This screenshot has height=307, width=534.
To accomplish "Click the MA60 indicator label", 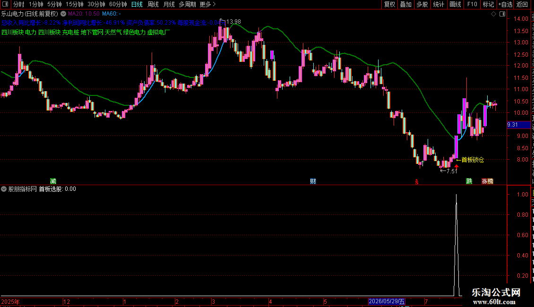I will tap(112, 14).
